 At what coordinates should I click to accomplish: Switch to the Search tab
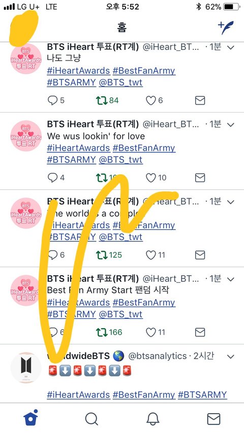point(91,419)
